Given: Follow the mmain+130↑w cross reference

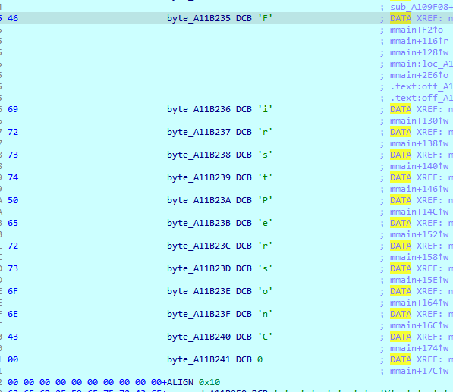Looking at the screenshot, I should tap(419, 121).
